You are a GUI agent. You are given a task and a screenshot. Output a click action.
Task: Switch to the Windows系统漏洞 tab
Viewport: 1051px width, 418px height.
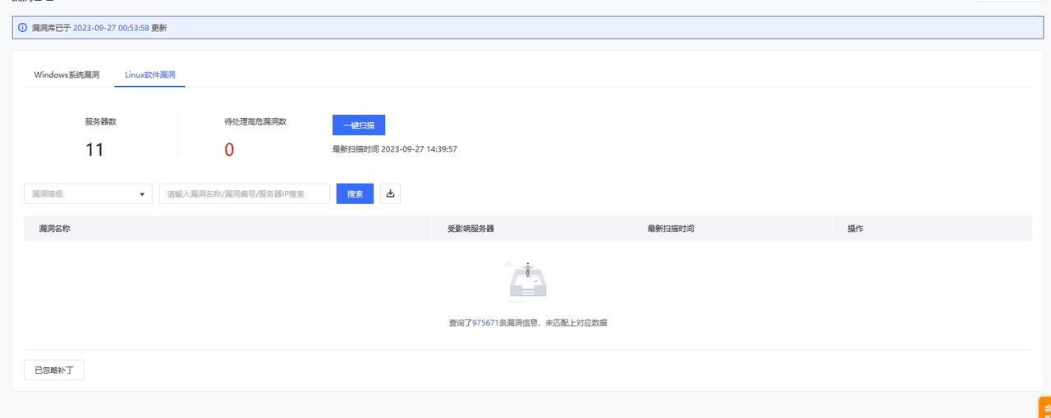(x=67, y=75)
